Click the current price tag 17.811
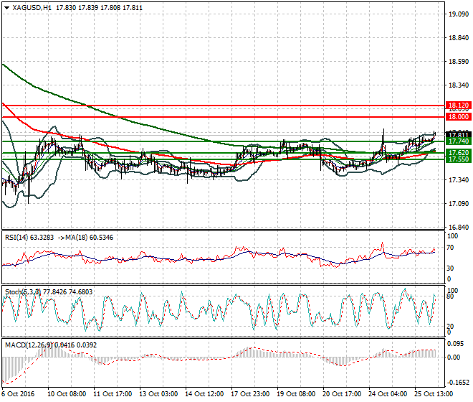 [458, 135]
